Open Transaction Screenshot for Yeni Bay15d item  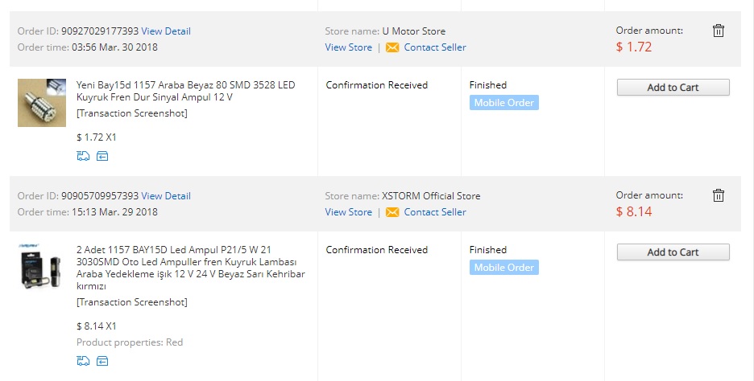point(132,113)
